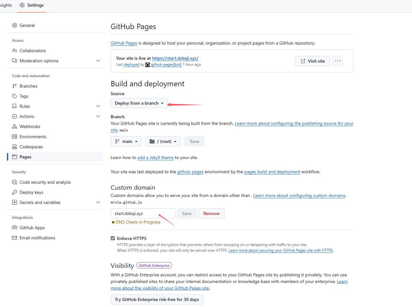Open Learn more about configuring custom domains
Screen dimensions: 412x307
[x=299, y=195]
